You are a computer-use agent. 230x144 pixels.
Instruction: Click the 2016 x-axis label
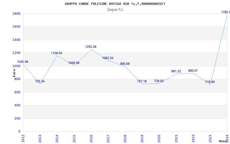[91, 139]
